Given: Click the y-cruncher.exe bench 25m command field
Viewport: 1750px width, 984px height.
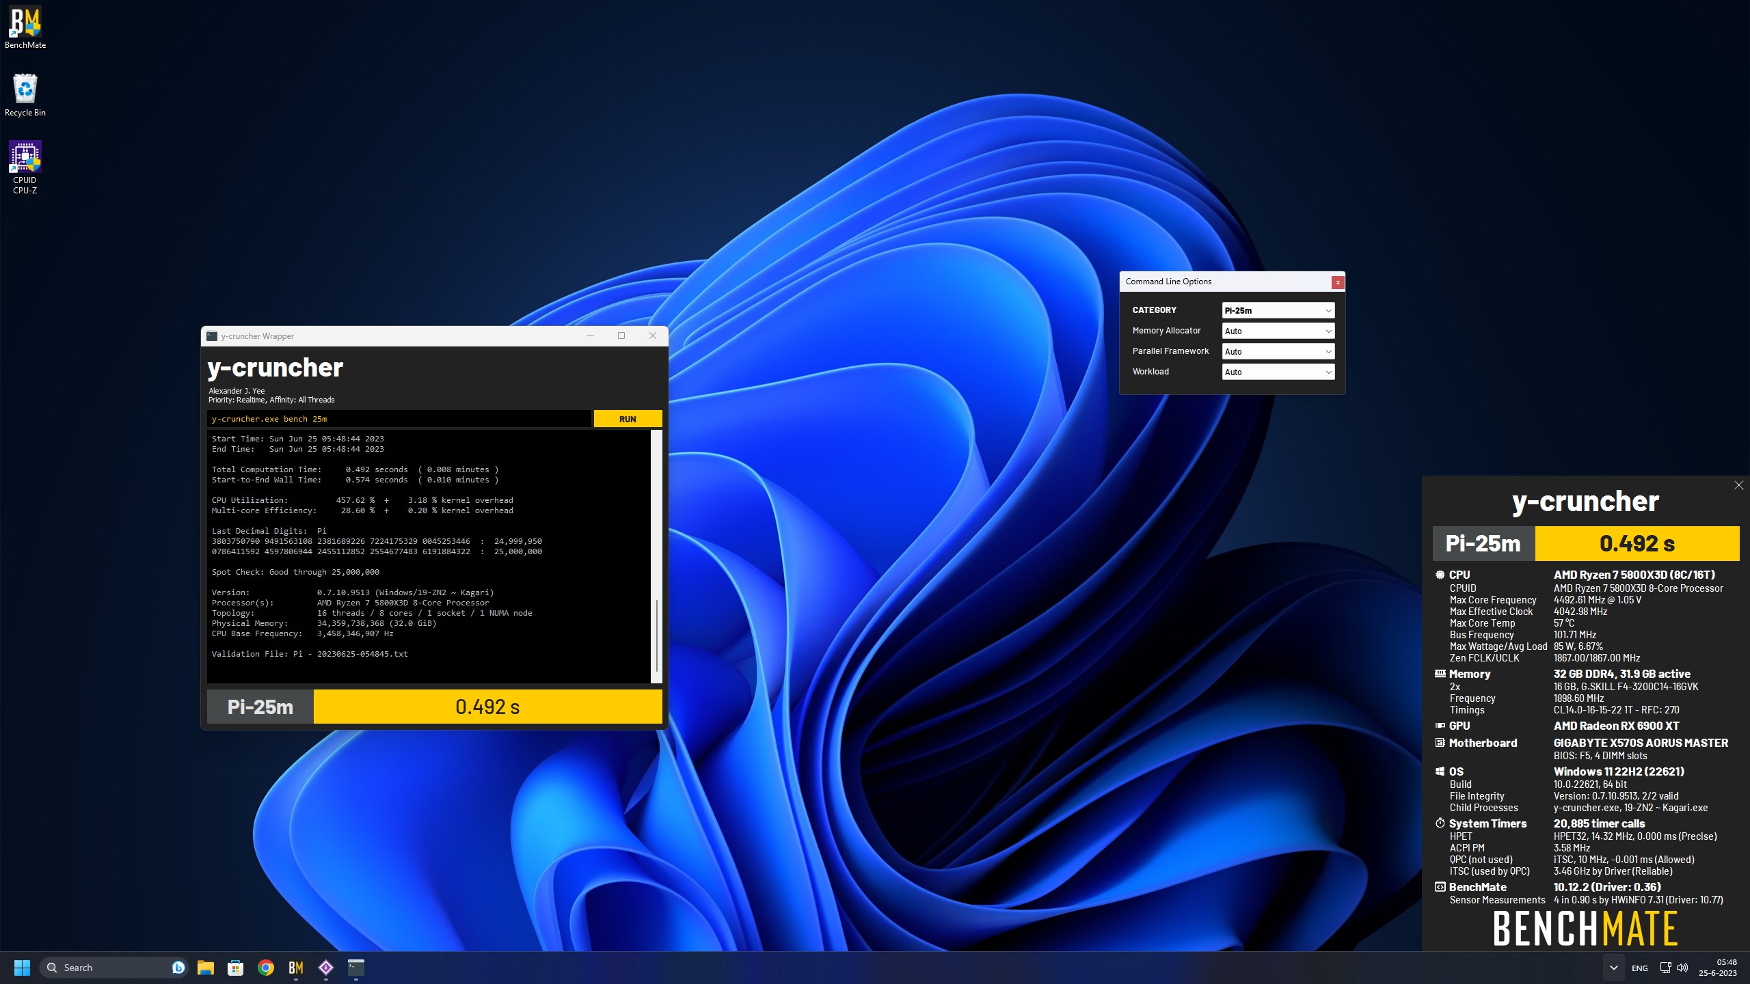Looking at the screenshot, I should pos(399,419).
